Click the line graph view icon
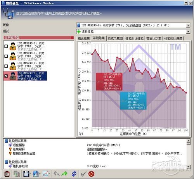 45,174
